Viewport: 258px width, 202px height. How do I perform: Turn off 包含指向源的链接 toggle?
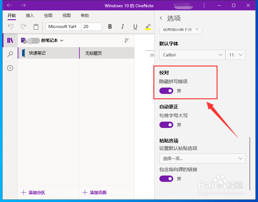pyautogui.click(x=166, y=179)
